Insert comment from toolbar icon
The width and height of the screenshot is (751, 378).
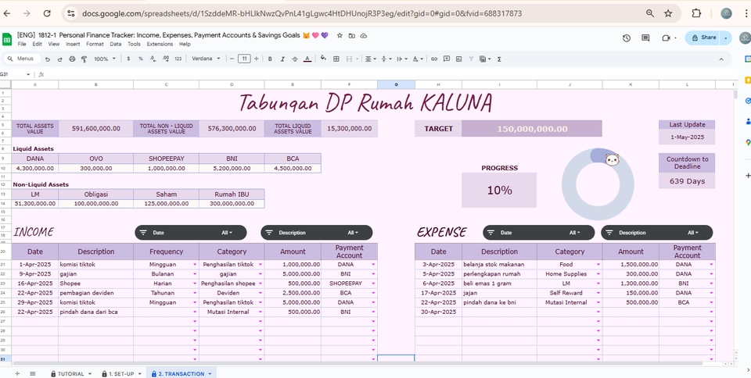[447, 59]
